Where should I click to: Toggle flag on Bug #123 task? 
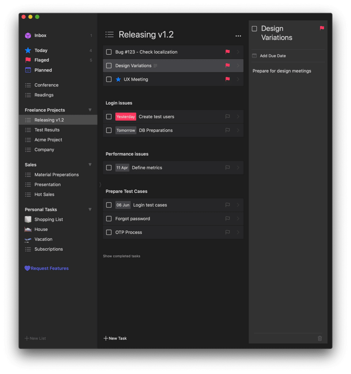[228, 52]
